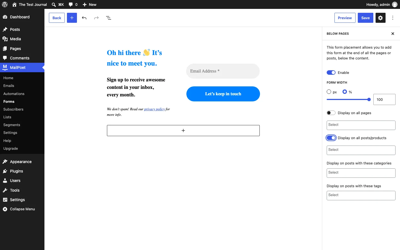
Task: Save the form
Action: [366, 18]
